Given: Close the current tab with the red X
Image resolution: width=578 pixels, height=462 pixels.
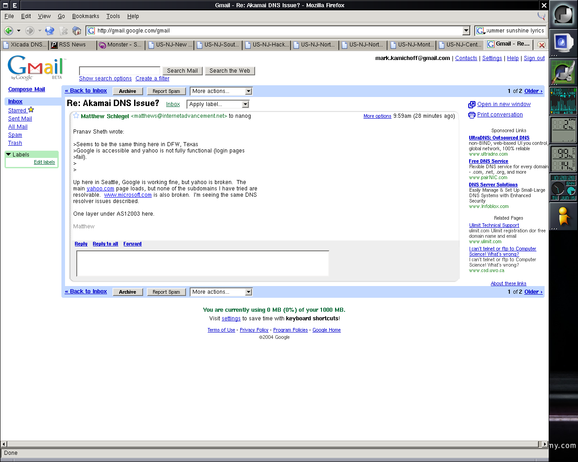Looking at the screenshot, I should 541,45.
